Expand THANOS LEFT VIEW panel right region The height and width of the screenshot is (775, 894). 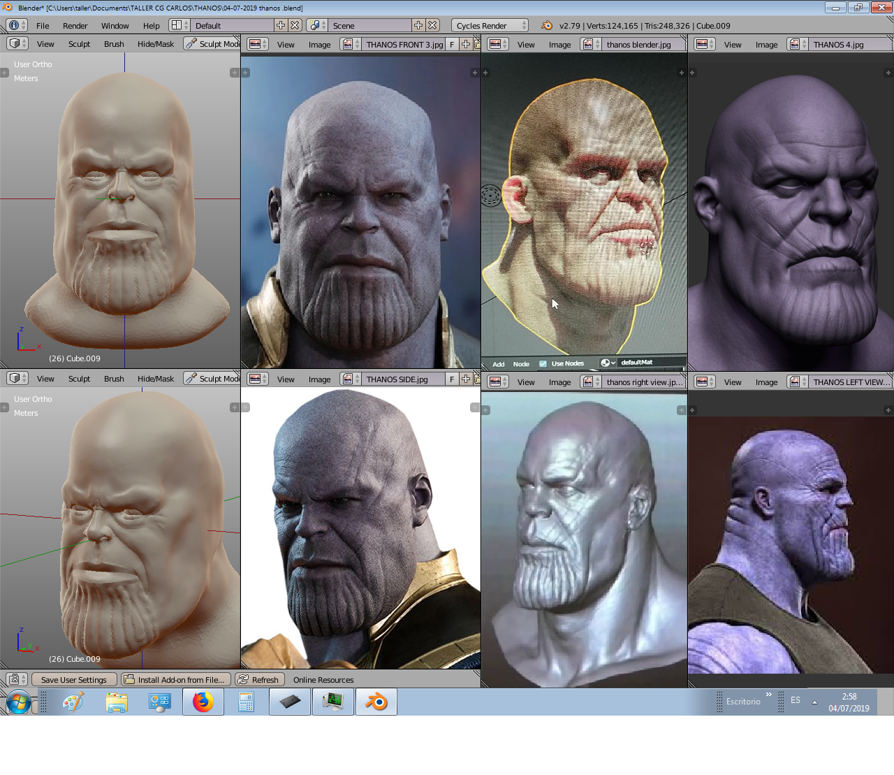click(888, 410)
